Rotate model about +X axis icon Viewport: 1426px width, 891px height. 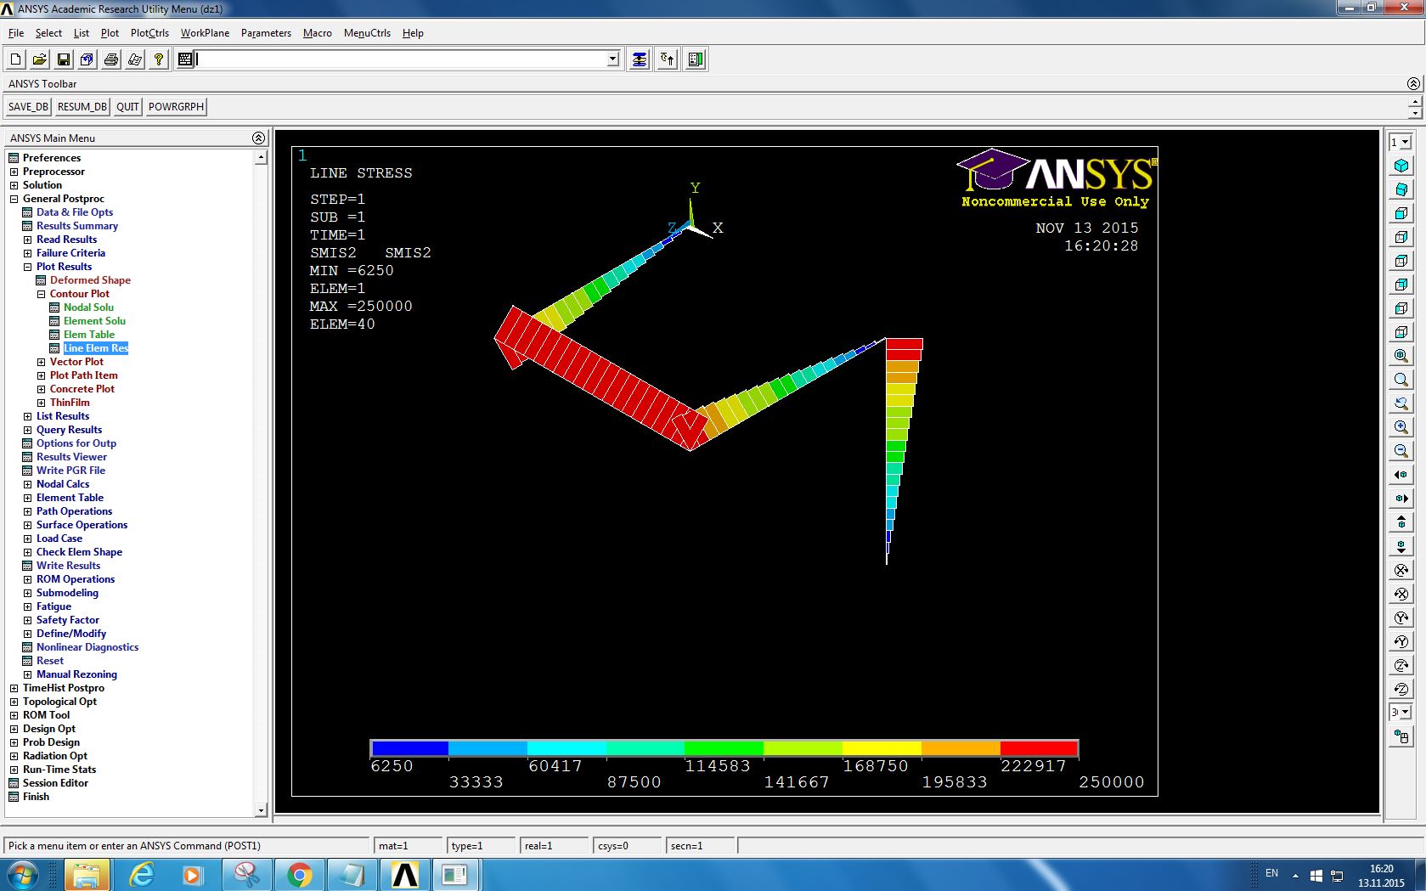1401,570
